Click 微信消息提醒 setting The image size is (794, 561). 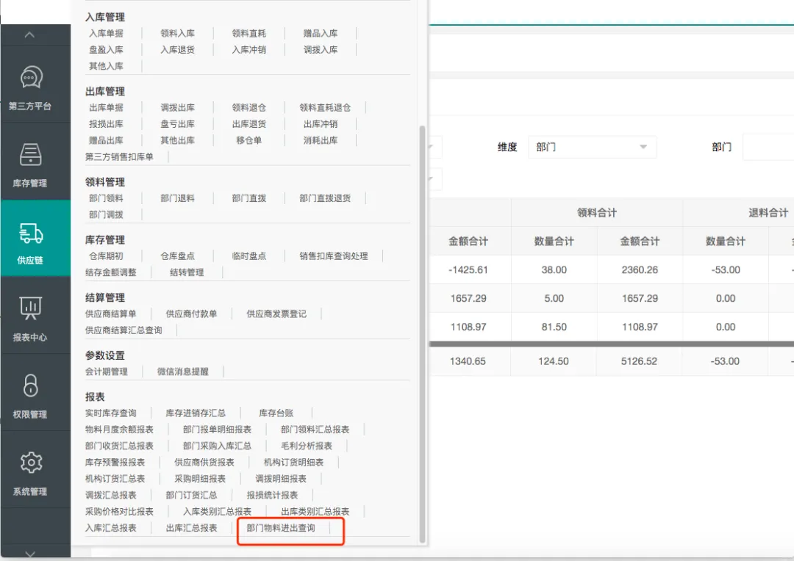click(182, 372)
